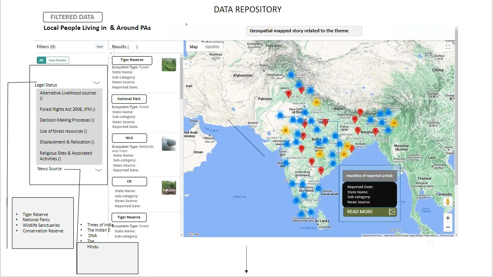The image size is (493, 277).
Task: Open the yellow cluster marker labeled 18
Action: click(x=394, y=123)
